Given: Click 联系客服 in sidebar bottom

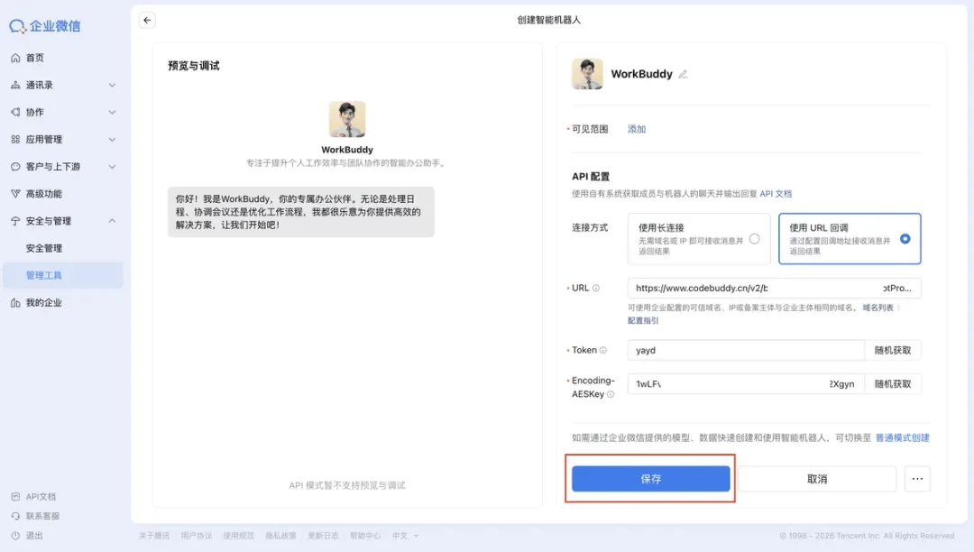Looking at the screenshot, I should coord(42,516).
